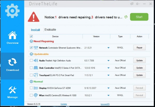Close the DriveTheLife window
The image size is (155, 107).
(x=151, y=4)
